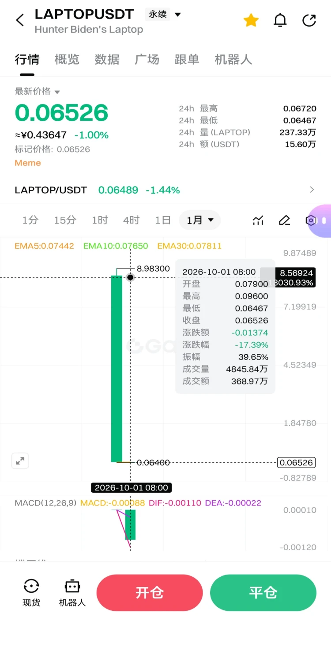Expand the 最新价格 dropdown
331x648 pixels.
pos(38,91)
